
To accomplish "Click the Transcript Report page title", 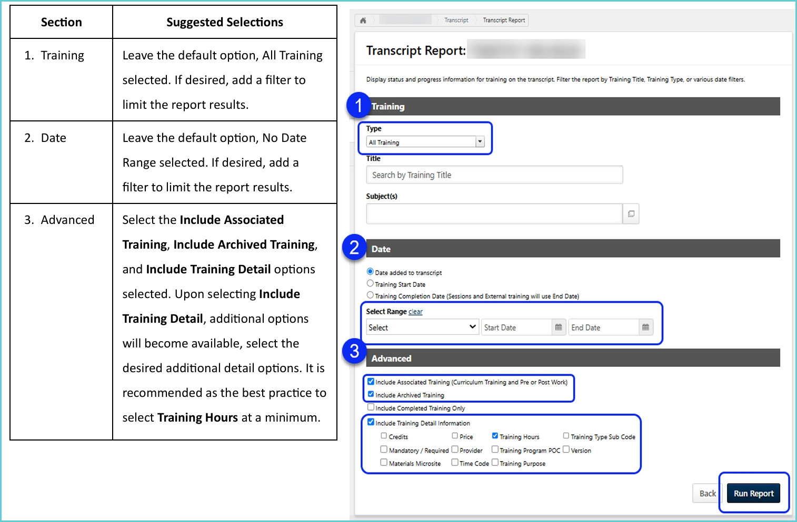I will coord(416,50).
